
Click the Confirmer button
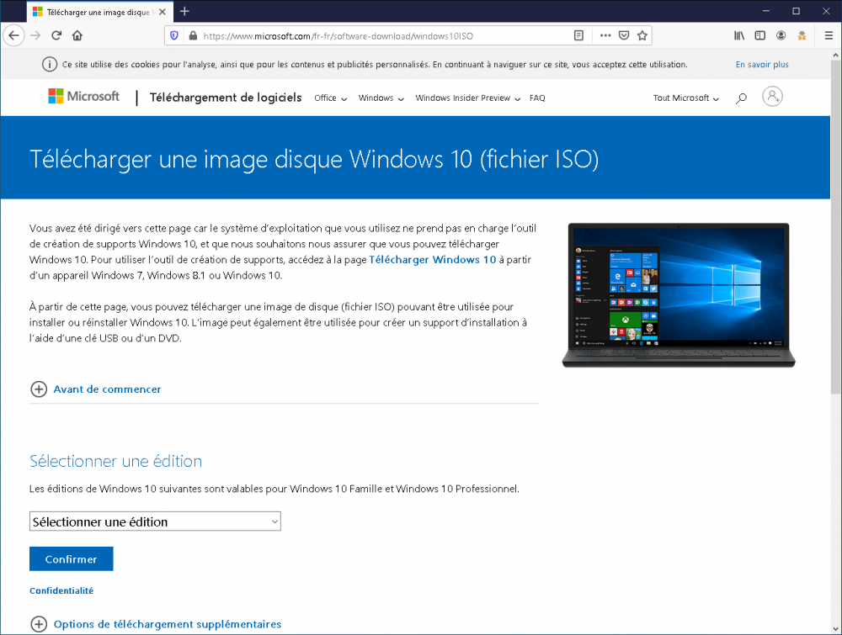point(71,558)
